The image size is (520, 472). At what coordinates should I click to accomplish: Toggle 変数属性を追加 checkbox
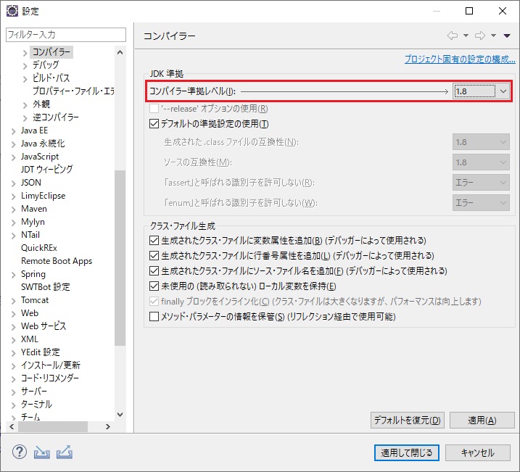(x=154, y=240)
